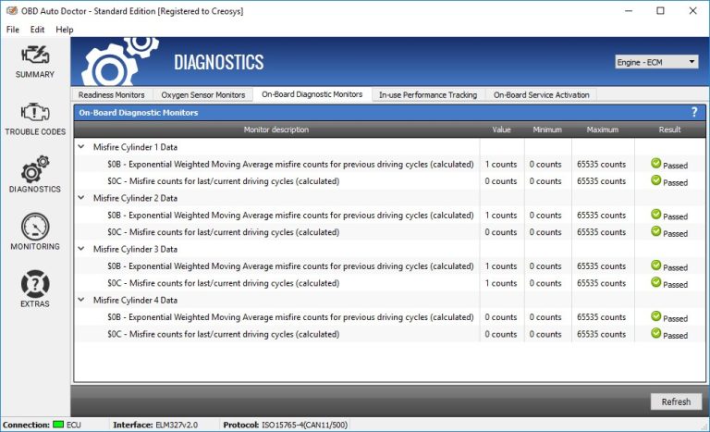Select Misfire Cylinder 2 Data row label
710x432 pixels.
135,198
